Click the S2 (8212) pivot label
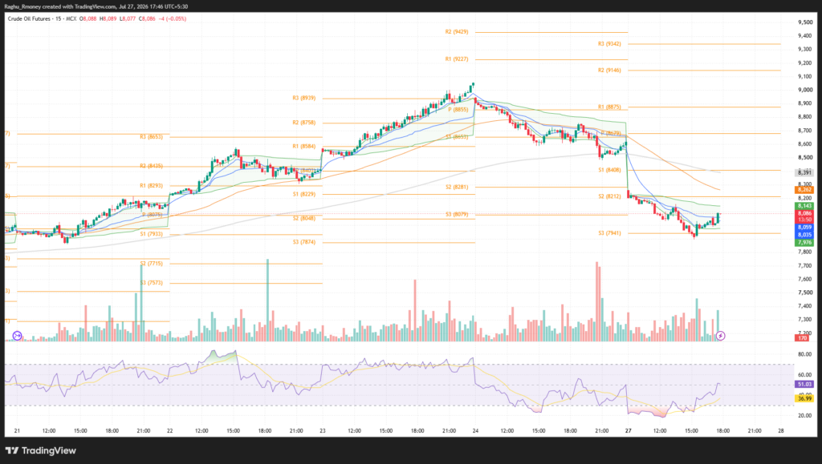 (610, 196)
